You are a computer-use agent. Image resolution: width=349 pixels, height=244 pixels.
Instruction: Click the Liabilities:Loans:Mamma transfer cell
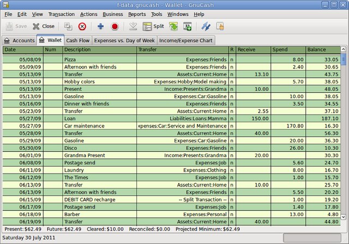click(183, 118)
